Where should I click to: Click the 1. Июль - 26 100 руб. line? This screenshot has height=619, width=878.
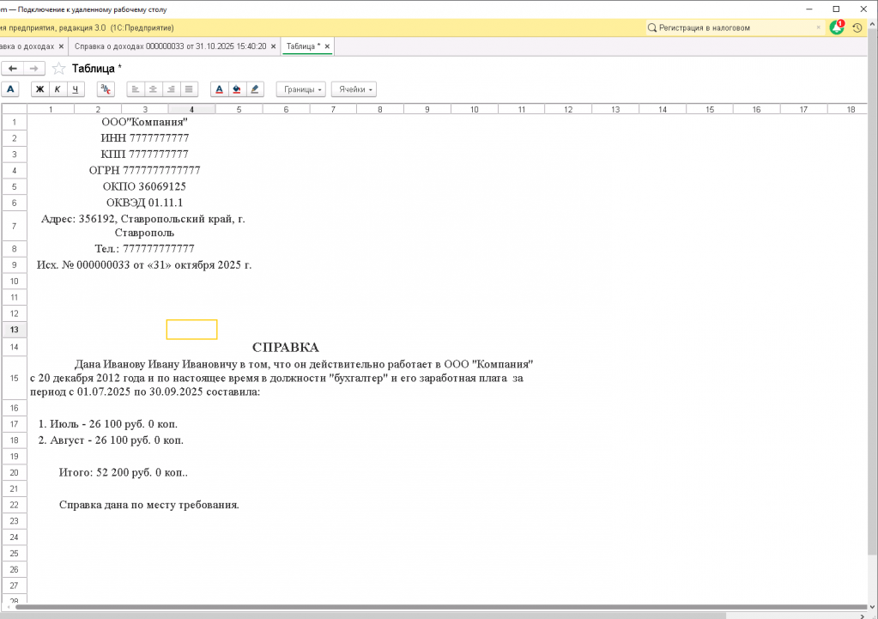click(108, 424)
